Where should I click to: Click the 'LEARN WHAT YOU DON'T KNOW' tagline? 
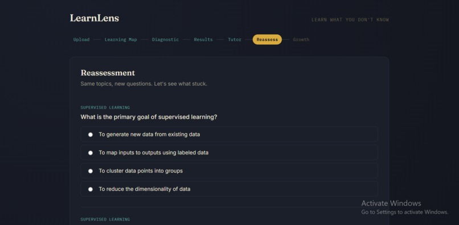point(350,20)
